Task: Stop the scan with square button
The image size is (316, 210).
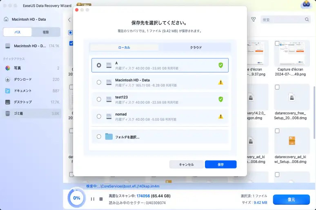Action: (101, 199)
